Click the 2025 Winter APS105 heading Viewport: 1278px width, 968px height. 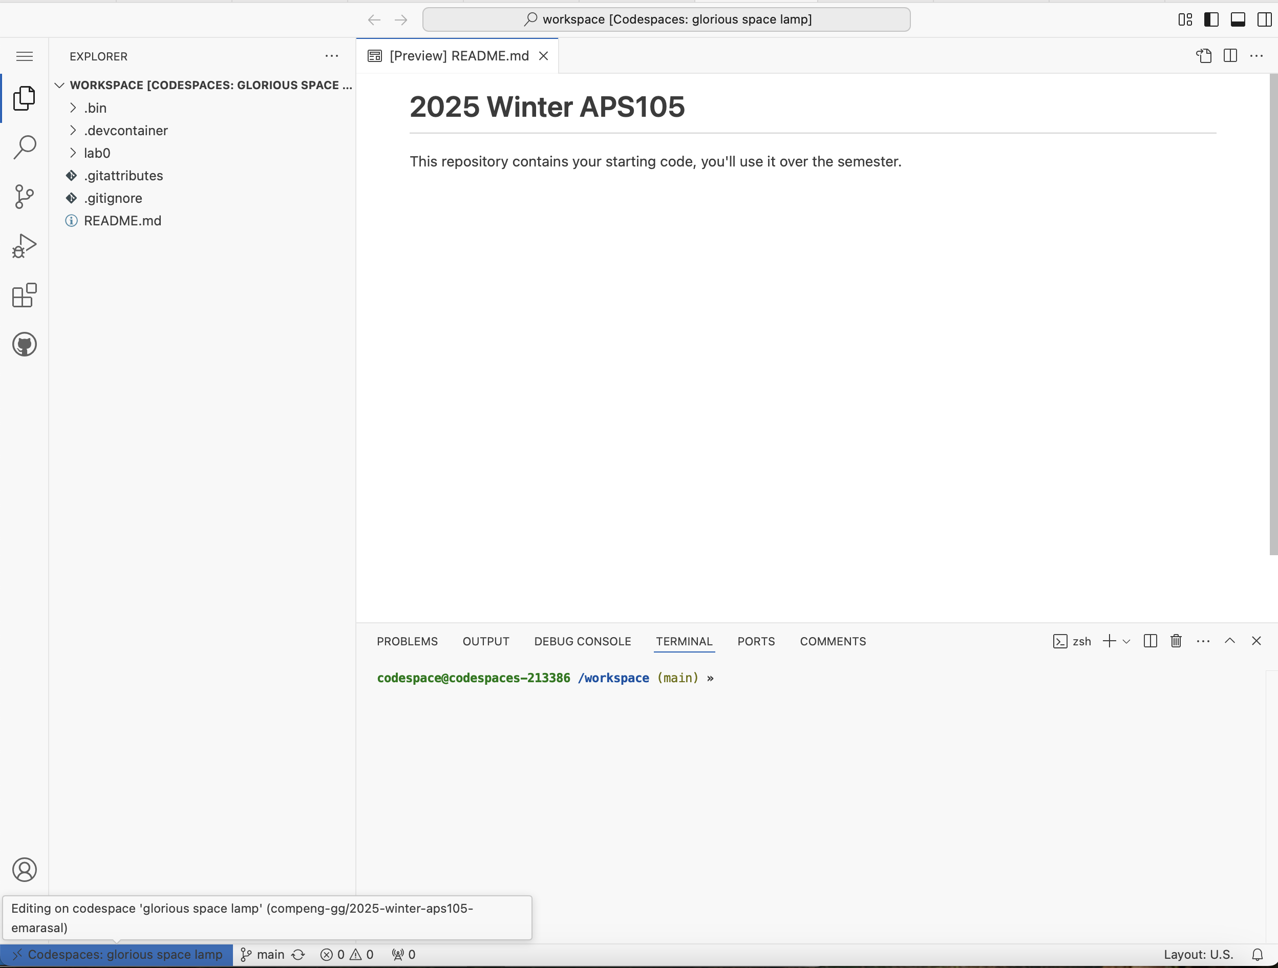pyautogui.click(x=547, y=107)
